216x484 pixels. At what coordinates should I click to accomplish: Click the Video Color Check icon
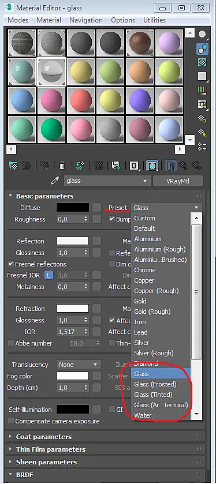pyautogui.click(x=202, y=90)
